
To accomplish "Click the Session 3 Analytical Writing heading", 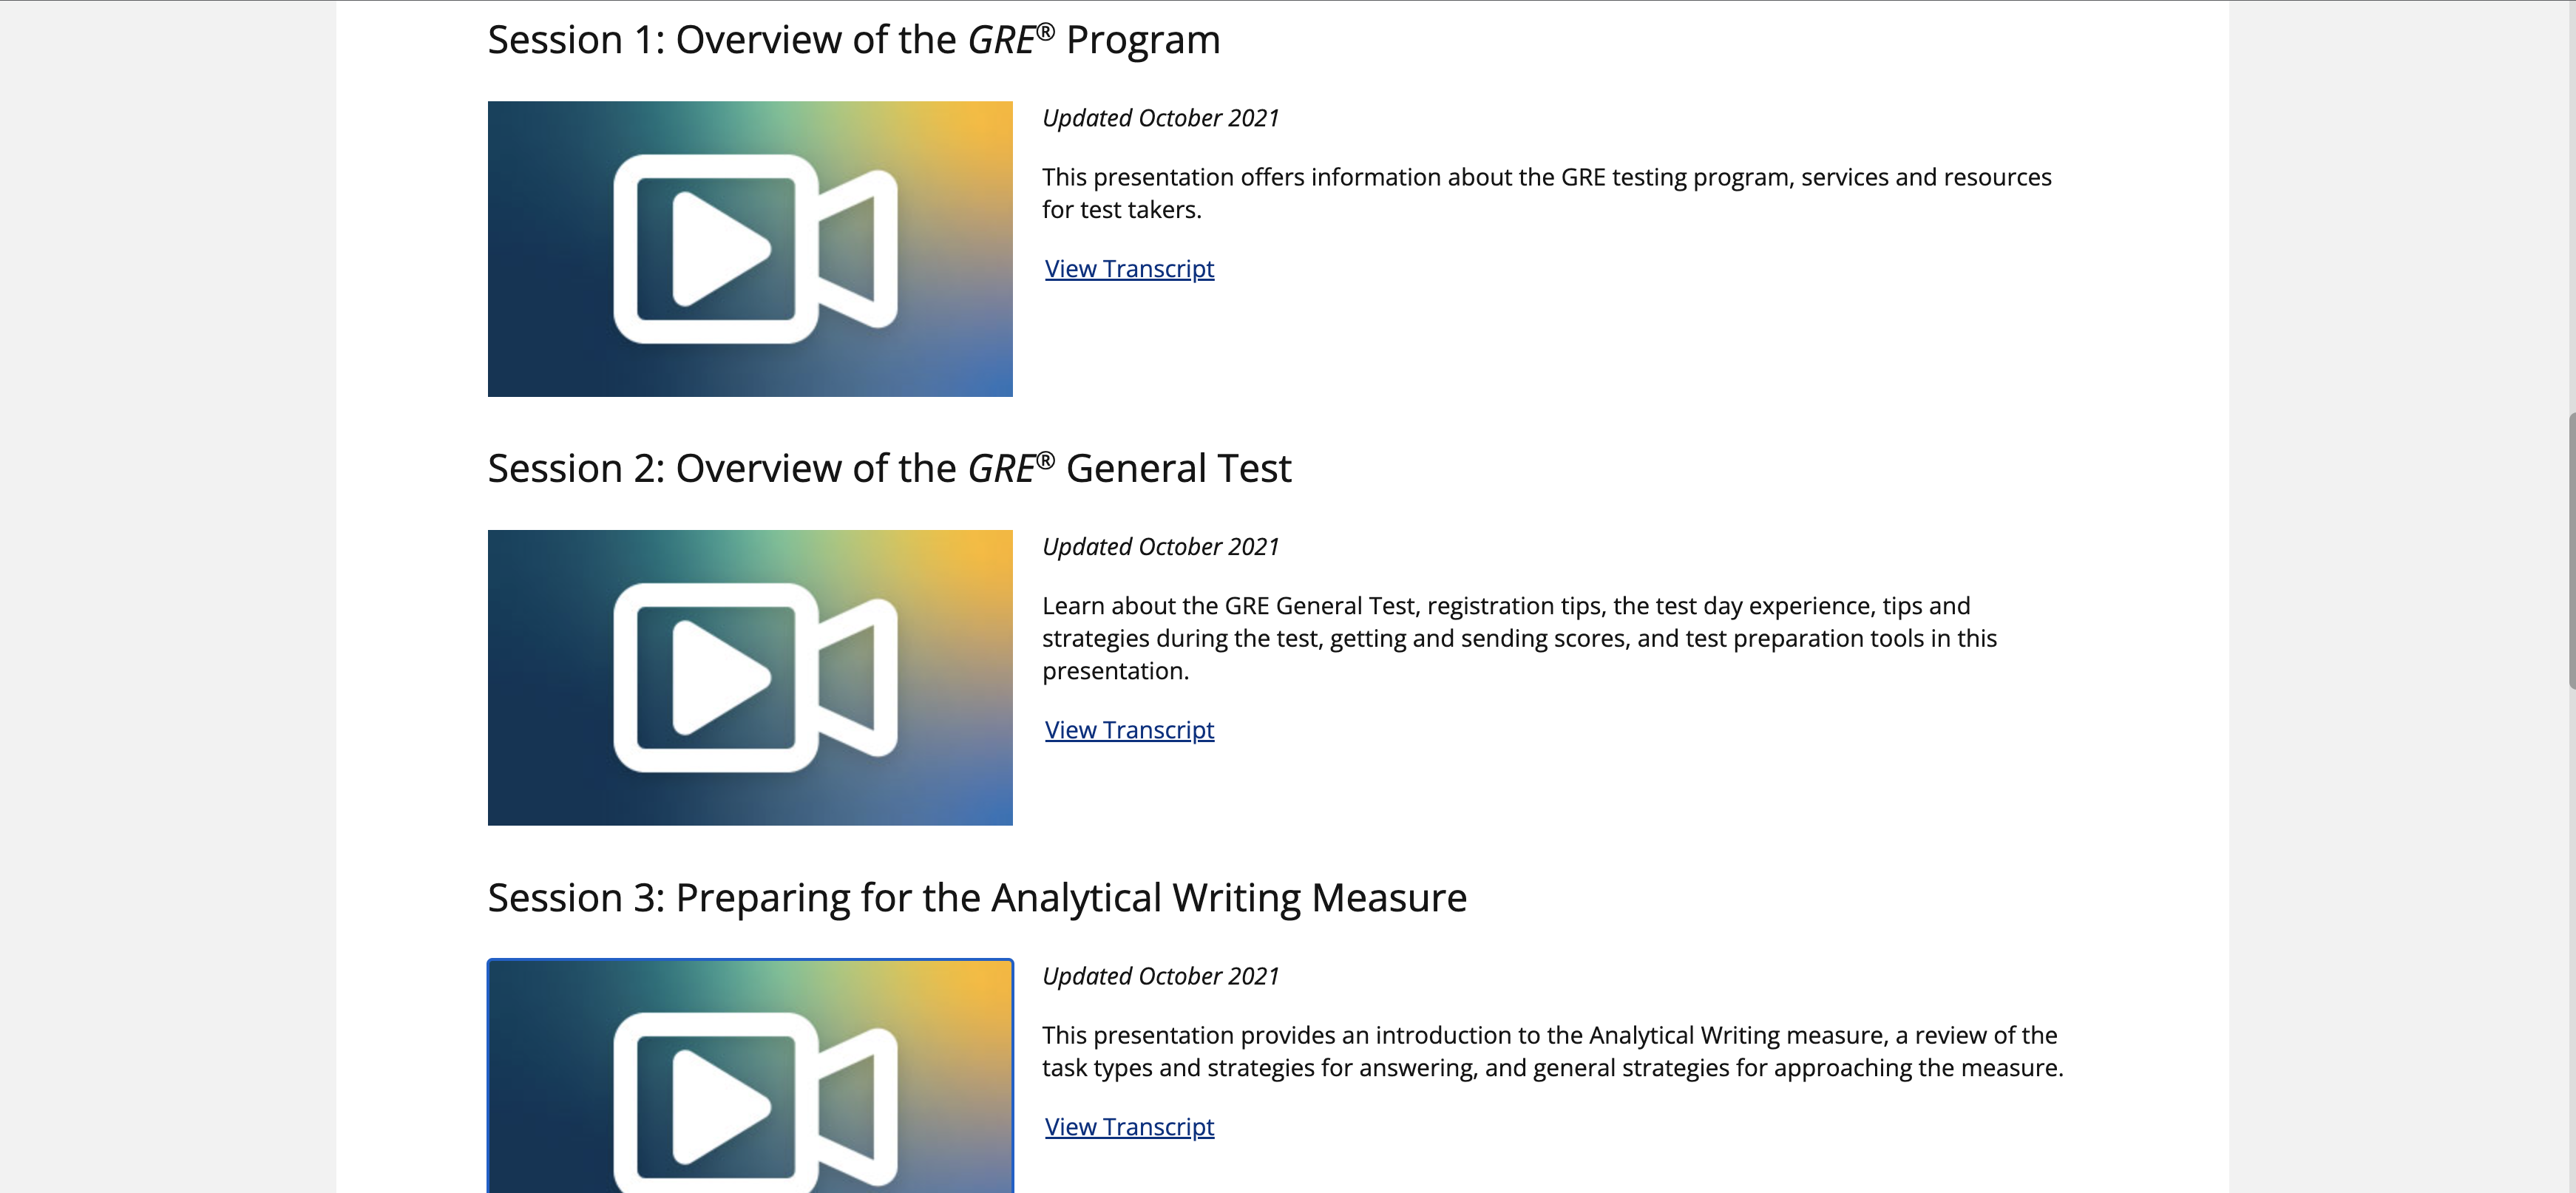I will coord(977,898).
